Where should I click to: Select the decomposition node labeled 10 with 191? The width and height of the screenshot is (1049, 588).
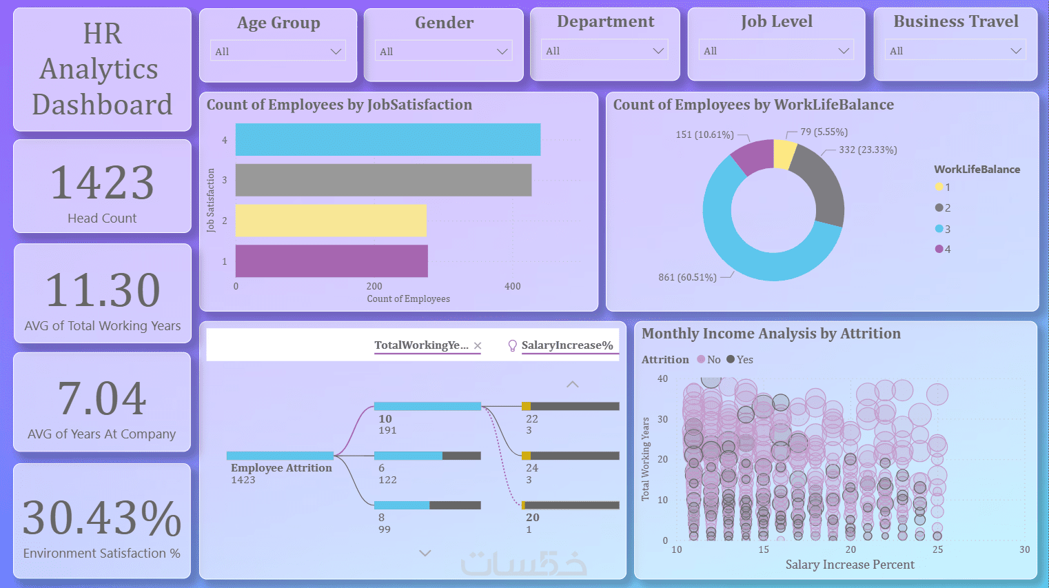[427, 407]
